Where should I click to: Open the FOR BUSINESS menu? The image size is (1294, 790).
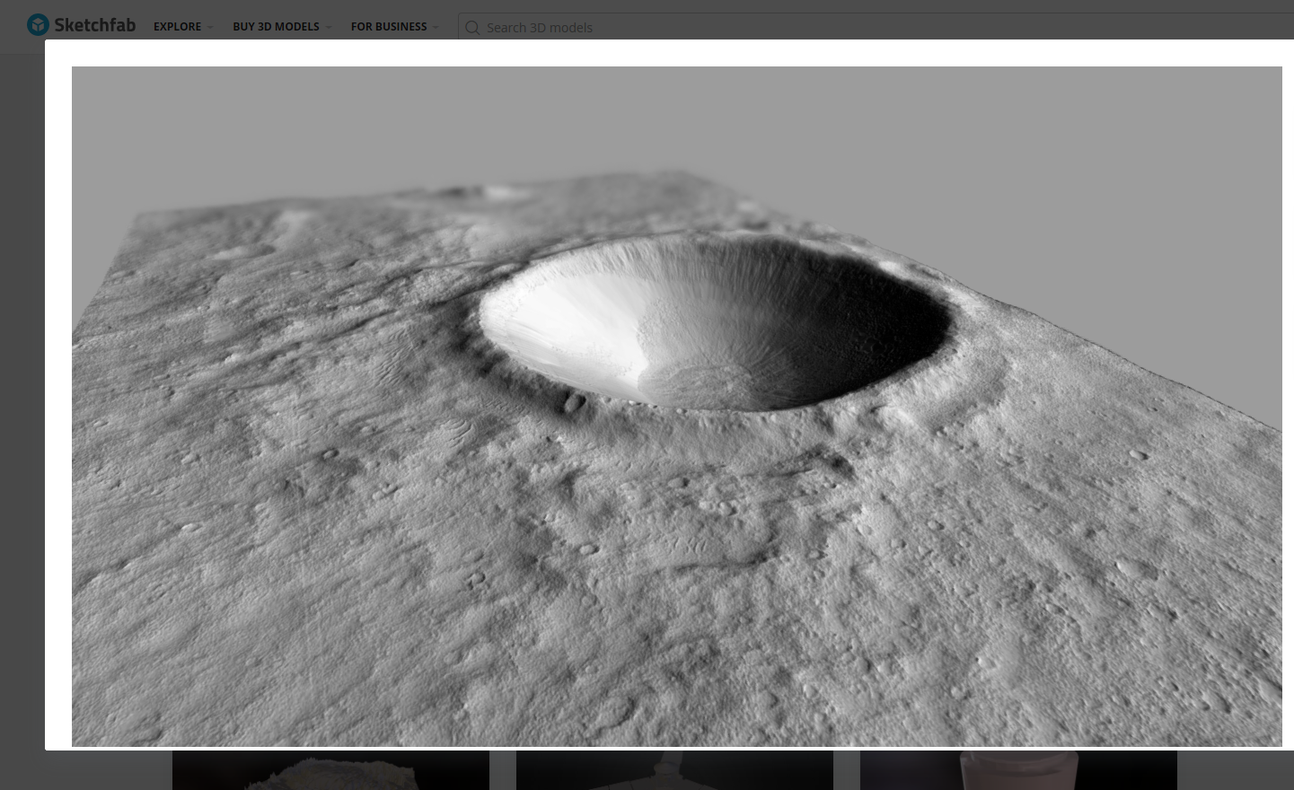click(389, 27)
